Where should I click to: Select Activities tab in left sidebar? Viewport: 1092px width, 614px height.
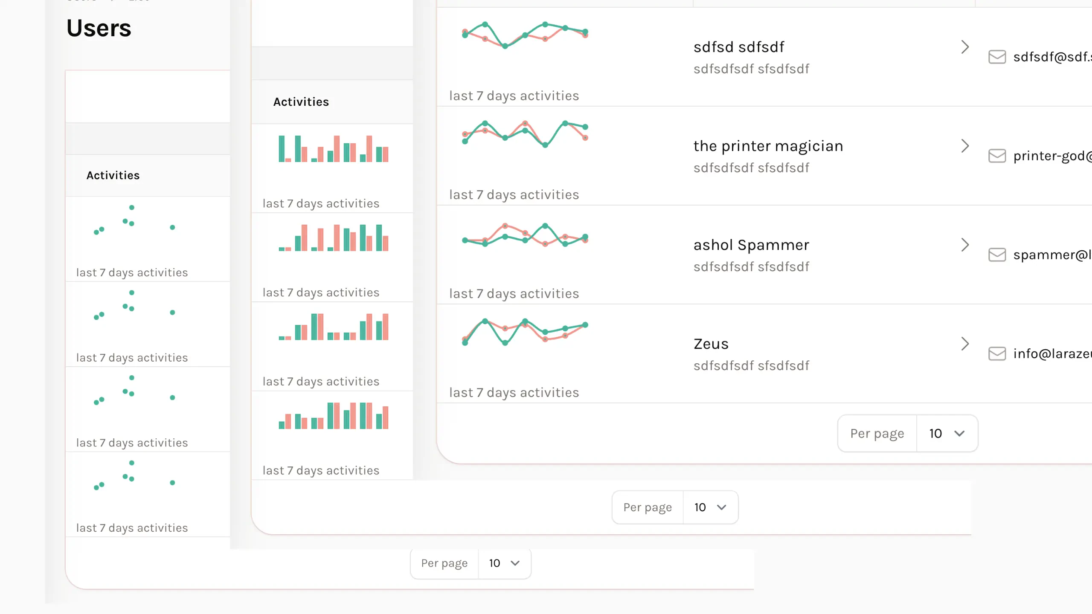point(113,175)
